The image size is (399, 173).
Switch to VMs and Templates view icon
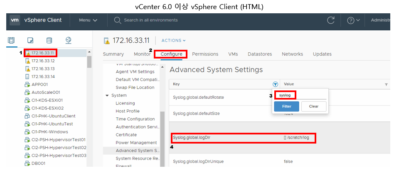point(30,40)
